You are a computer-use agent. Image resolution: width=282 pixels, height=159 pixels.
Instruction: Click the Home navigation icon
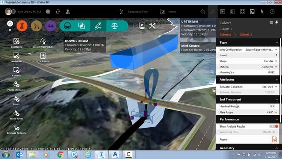point(10,23)
